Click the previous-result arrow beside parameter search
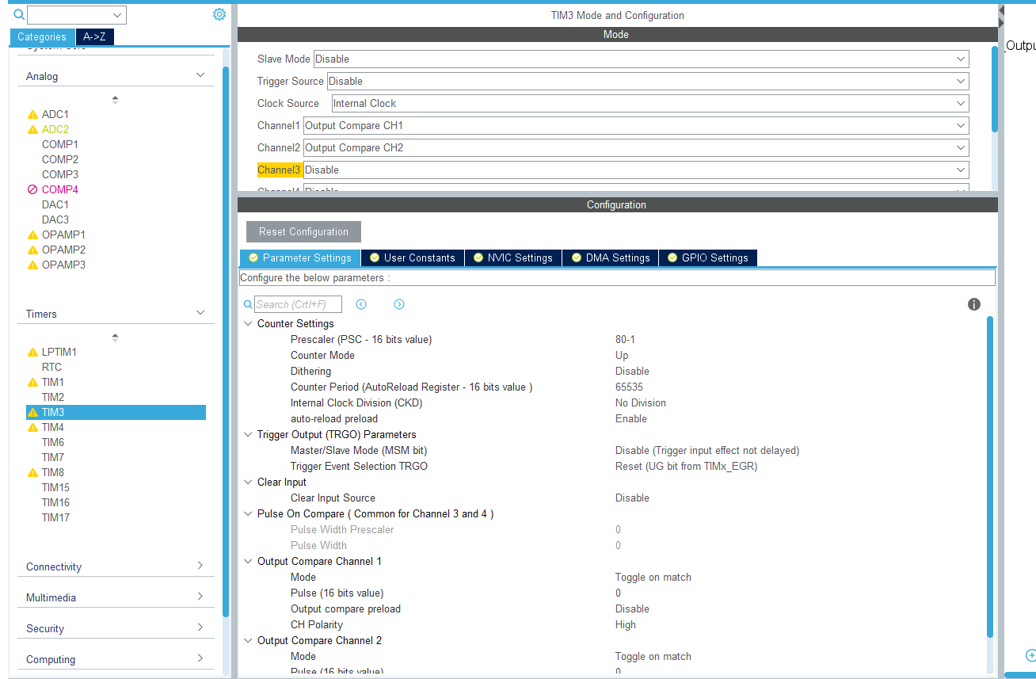1036x679 pixels. 361,303
